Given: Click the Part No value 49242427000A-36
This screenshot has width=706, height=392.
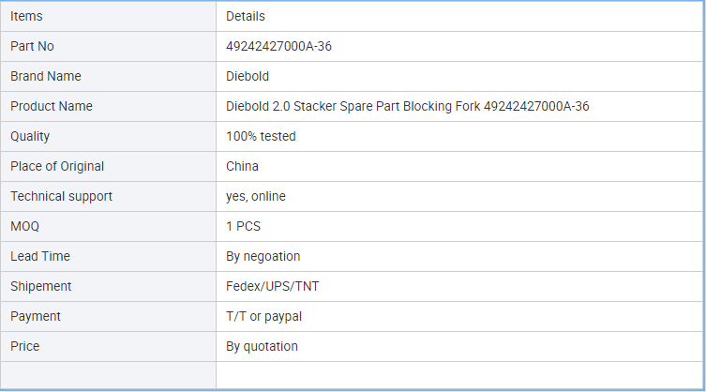Looking at the screenshot, I should pos(278,46).
